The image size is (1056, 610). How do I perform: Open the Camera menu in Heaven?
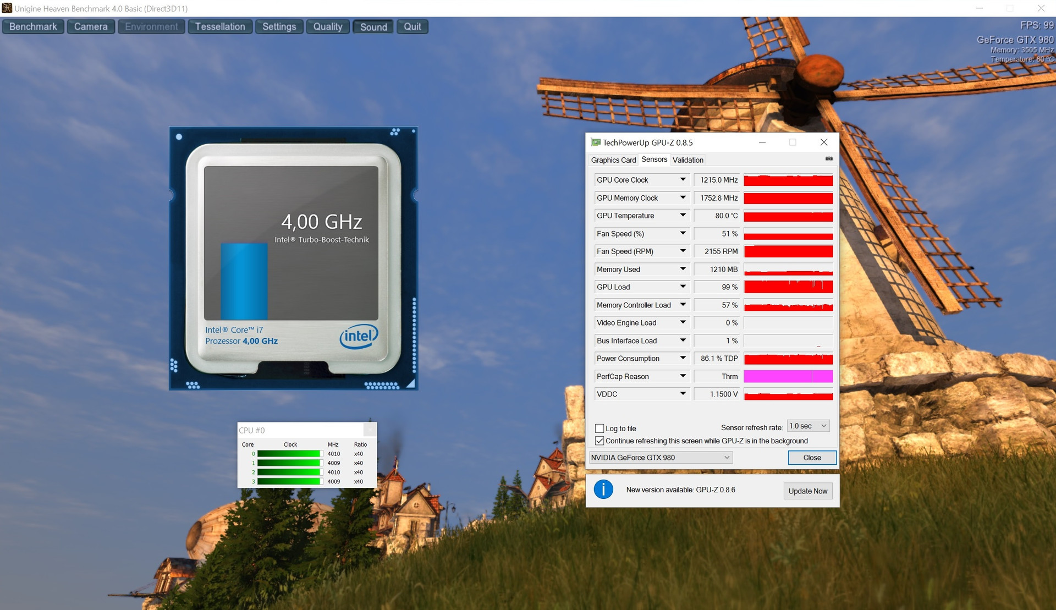pyautogui.click(x=91, y=26)
